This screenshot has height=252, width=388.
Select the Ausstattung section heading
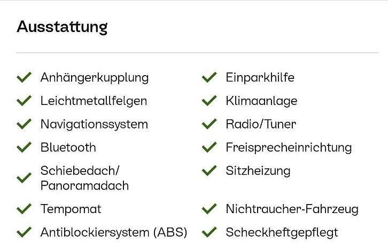click(x=62, y=27)
